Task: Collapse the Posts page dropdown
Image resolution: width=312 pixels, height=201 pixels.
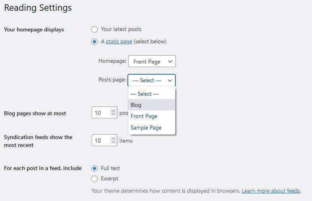Action: click(x=151, y=80)
